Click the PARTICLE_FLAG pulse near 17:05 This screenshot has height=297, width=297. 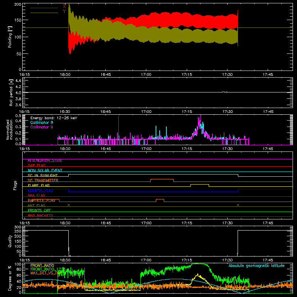coord(160,199)
